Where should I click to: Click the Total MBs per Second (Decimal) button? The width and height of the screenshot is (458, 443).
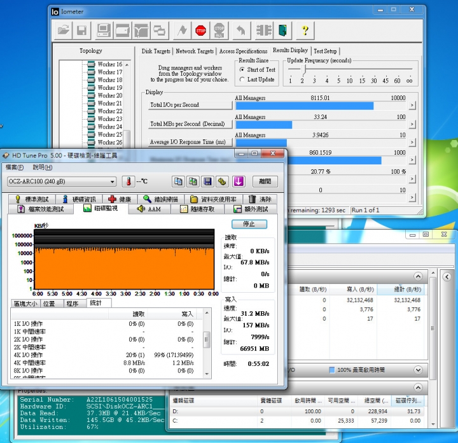tap(190, 124)
